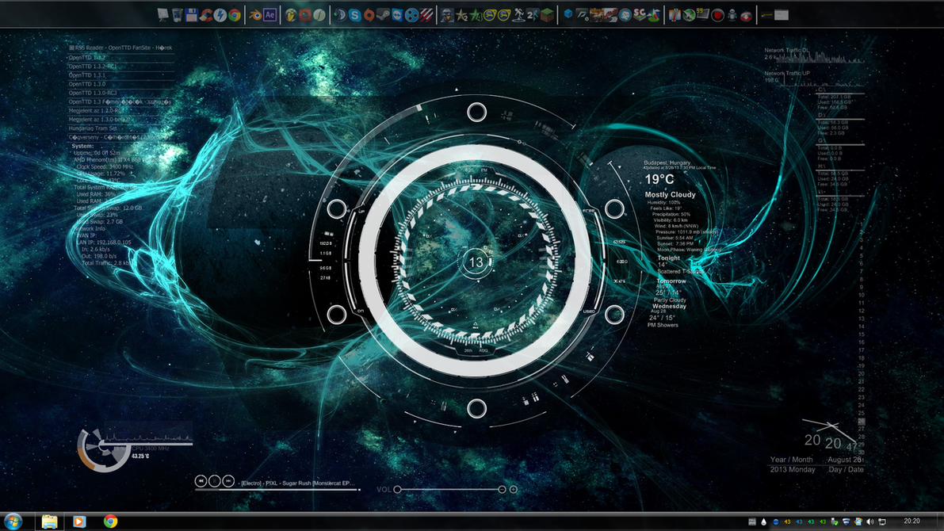Image resolution: width=944 pixels, height=531 pixels.
Task: Click the Rainmeter droplet icon in the tray
Action: pos(763,521)
